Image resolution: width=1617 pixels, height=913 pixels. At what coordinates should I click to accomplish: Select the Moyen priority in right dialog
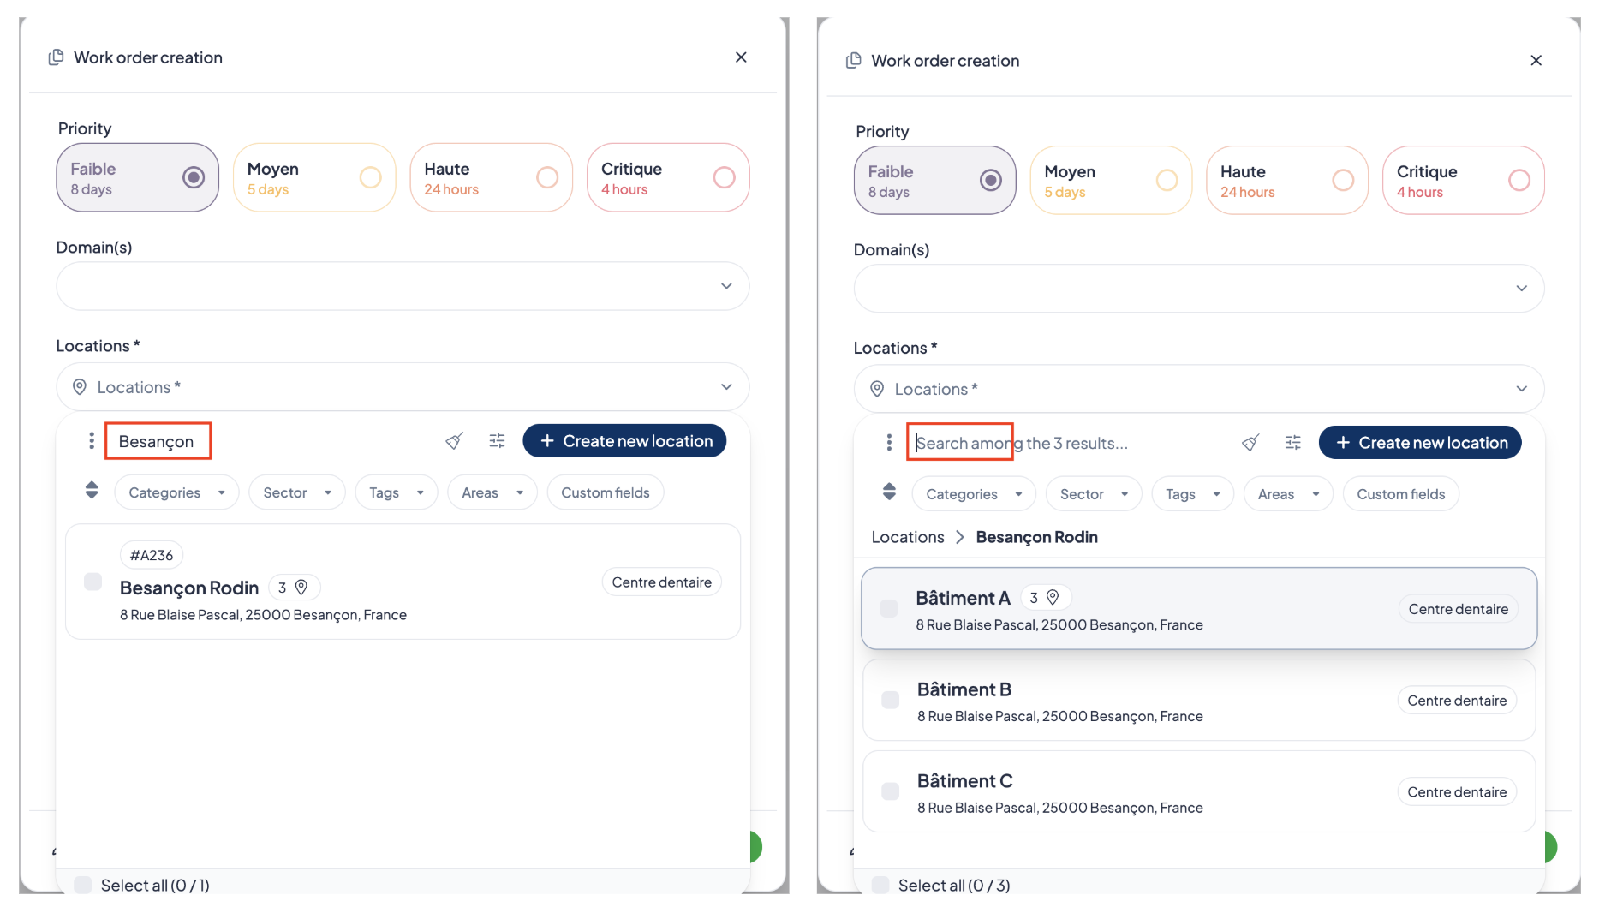tap(1111, 180)
